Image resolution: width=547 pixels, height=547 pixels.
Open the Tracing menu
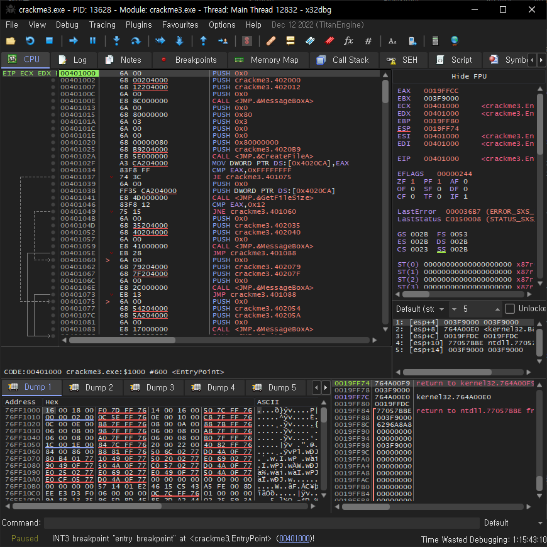(x=102, y=25)
